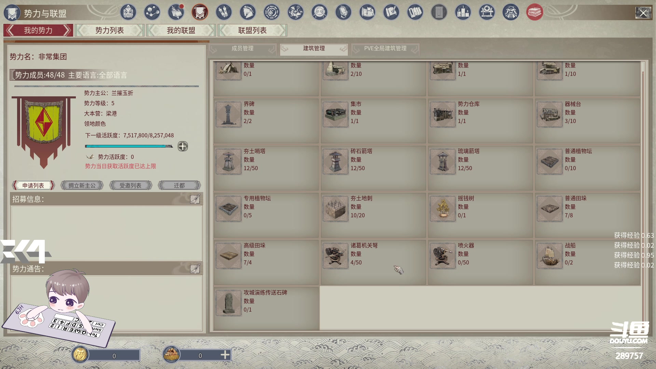Switch to 势力列表 tab
Viewport: 656px width, 369px height.
tap(109, 30)
